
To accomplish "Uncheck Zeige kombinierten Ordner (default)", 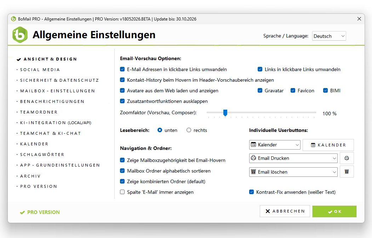I will pos(122,181).
